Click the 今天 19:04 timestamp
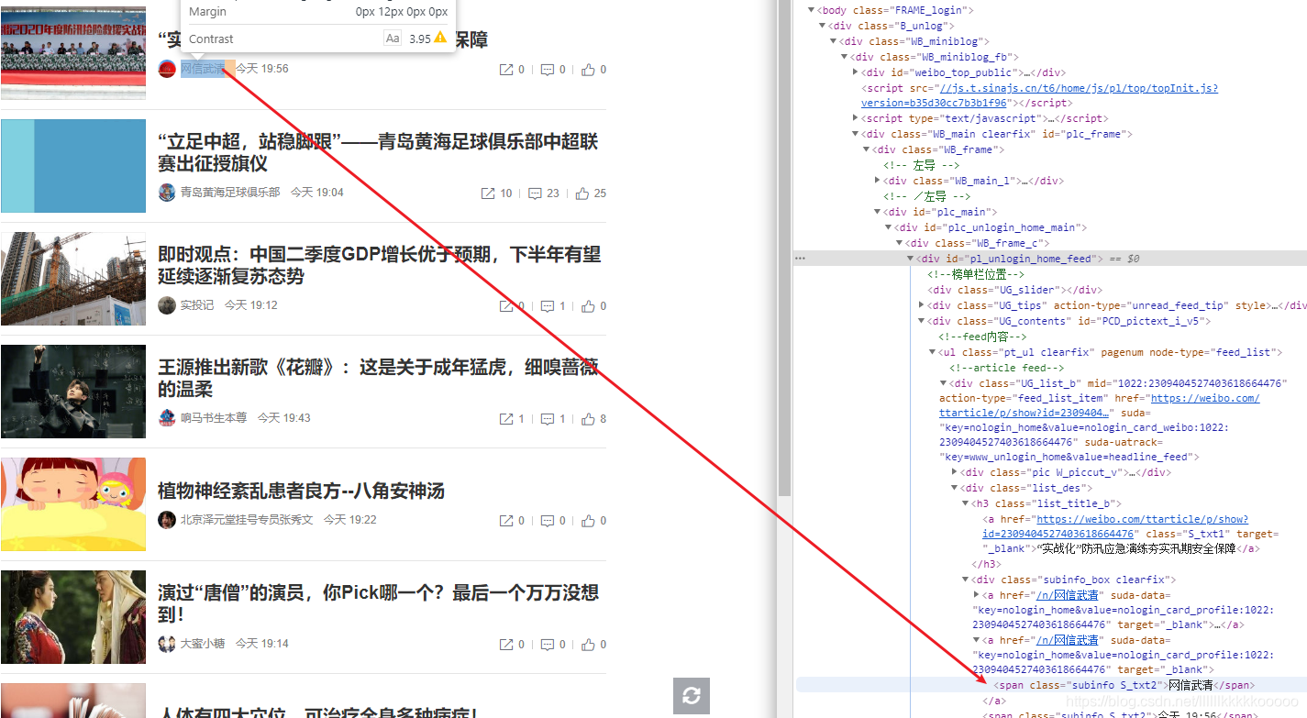 [317, 193]
